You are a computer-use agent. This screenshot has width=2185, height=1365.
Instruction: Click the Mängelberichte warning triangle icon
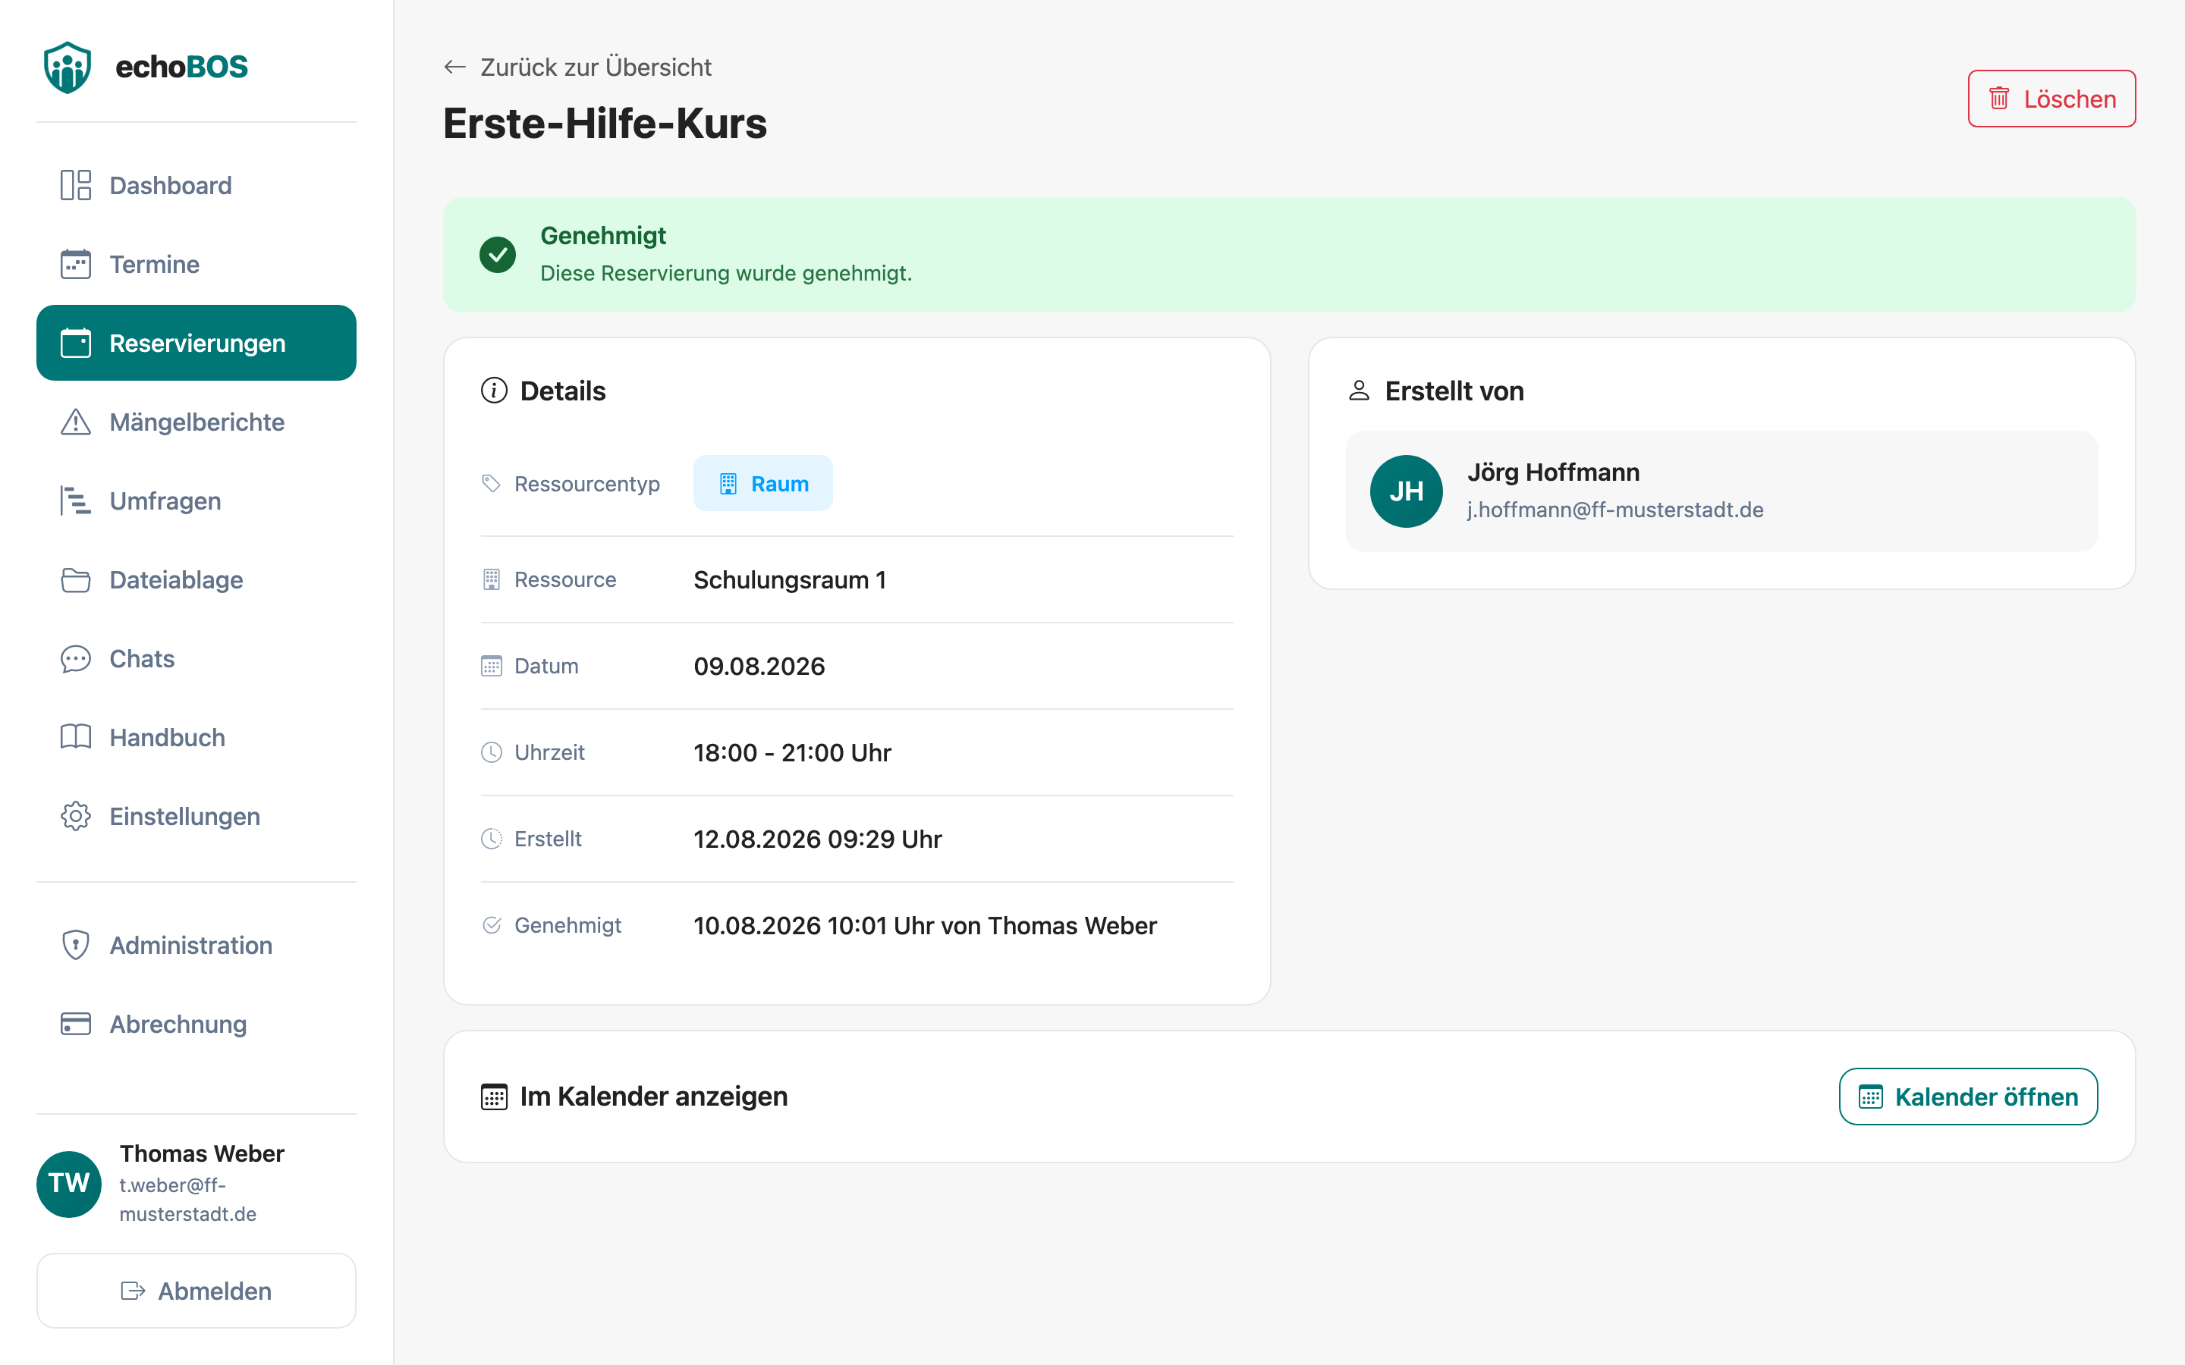click(76, 422)
